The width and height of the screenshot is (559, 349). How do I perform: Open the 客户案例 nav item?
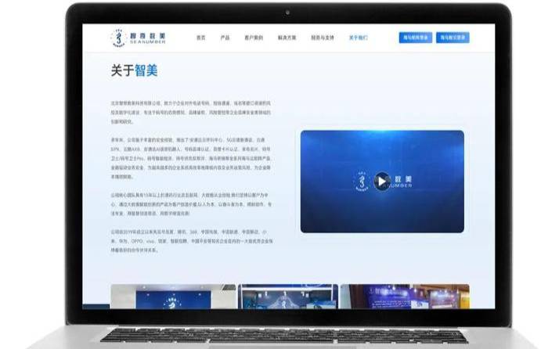254,38
